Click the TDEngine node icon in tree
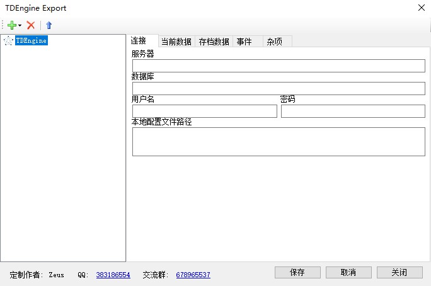Image resolution: width=431 pixels, height=286 pixels. pos(9,41)
